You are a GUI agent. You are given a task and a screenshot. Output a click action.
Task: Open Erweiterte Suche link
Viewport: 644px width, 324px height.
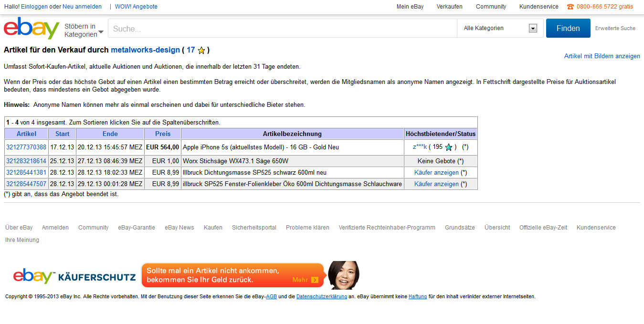(615, 28)
